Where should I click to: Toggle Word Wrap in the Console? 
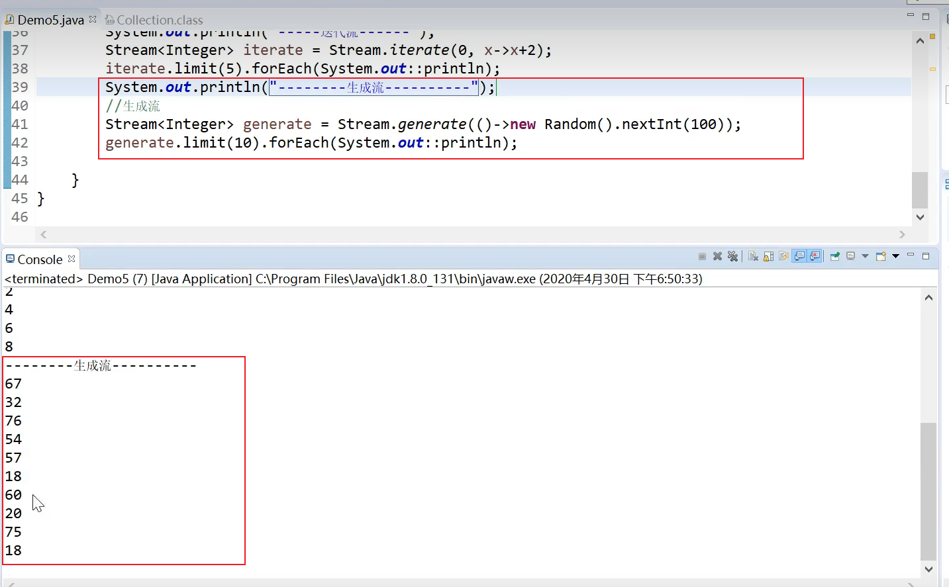[x=783, y=257]
